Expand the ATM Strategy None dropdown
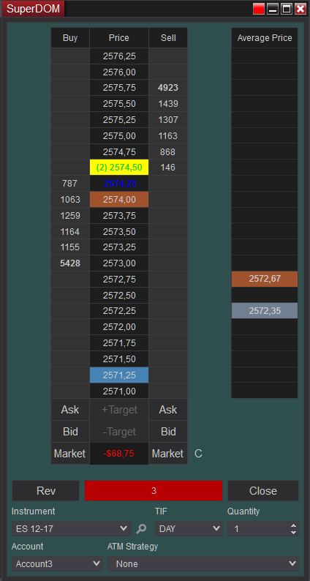The height and width of the screenshot is (581, 310). point(203,564)
